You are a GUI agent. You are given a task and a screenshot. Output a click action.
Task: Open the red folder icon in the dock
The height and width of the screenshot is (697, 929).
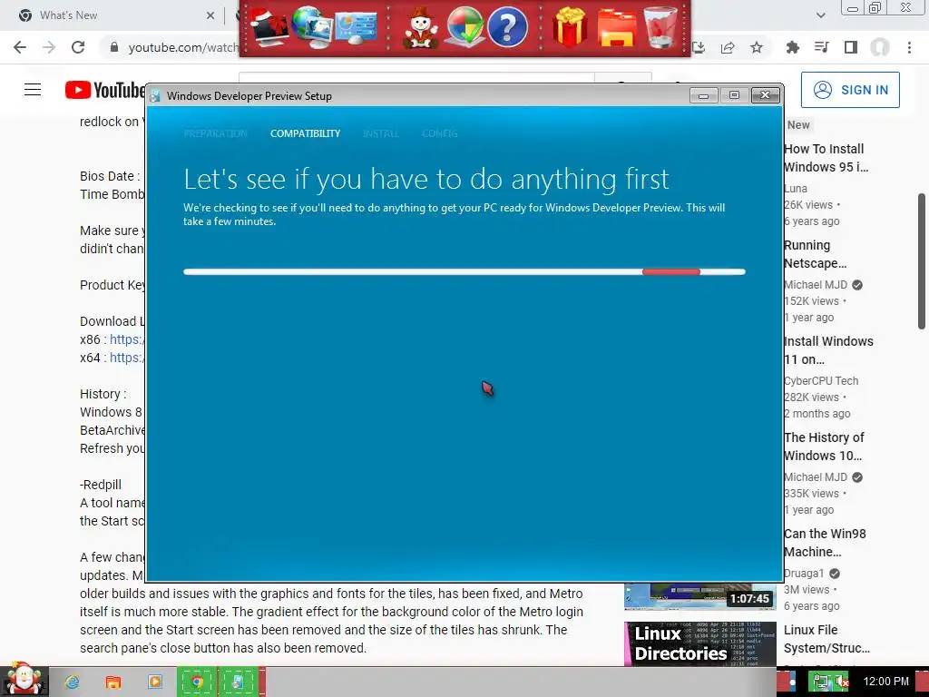pos(616,28)
